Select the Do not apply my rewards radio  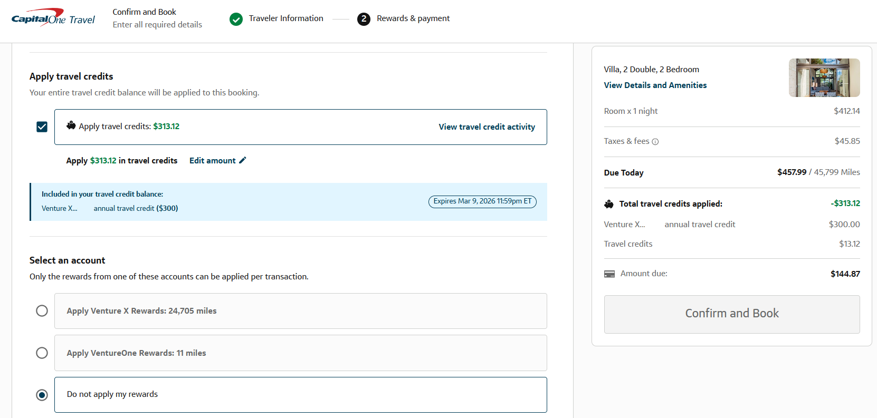42,395
